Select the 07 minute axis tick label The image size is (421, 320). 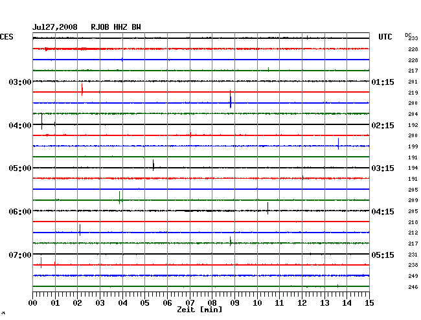click(190, 303)
